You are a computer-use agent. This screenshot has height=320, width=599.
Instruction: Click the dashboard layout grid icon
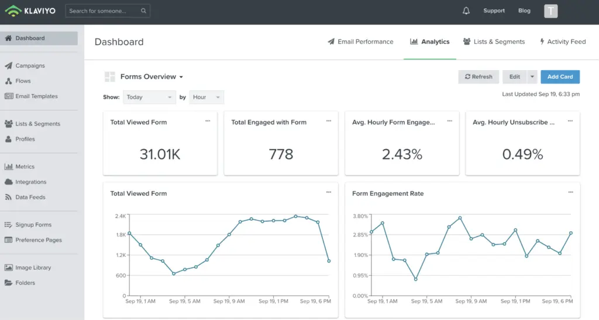tap(109, 77)
